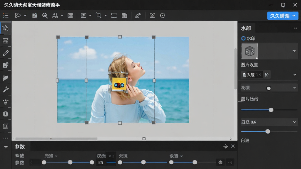
Task: Select the hammer tool in left sidebar
Action: (x=6, y=89)
